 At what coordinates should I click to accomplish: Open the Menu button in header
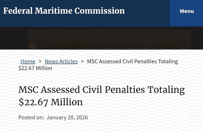point(187,11)
